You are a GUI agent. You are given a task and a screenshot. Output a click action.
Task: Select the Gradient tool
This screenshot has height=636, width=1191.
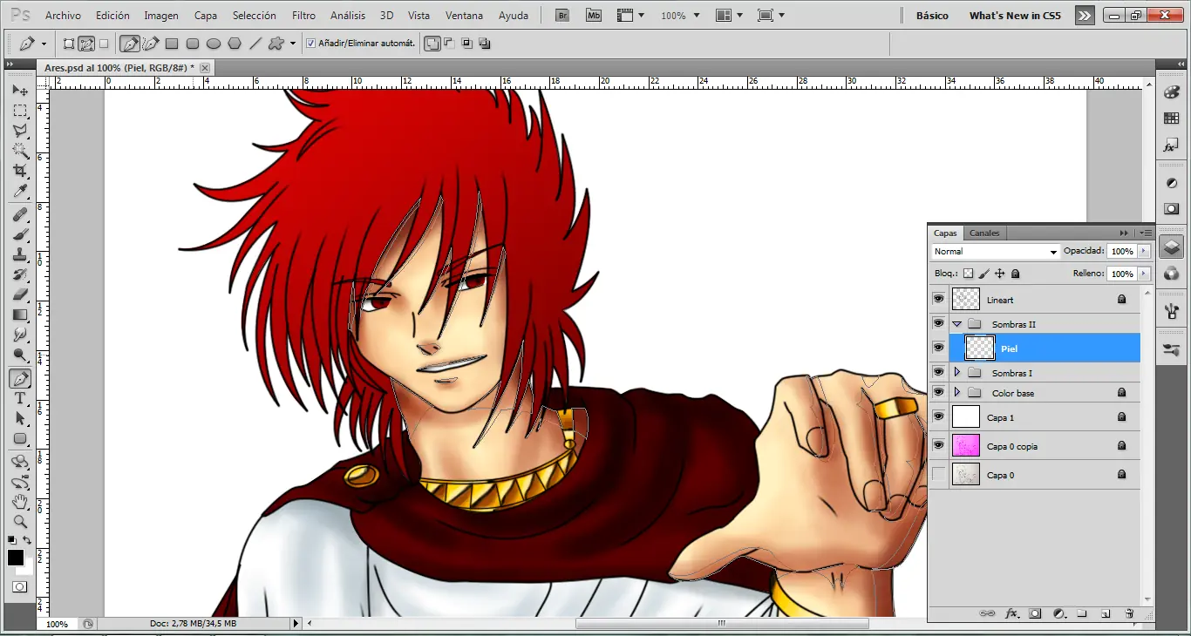[19, 315]
